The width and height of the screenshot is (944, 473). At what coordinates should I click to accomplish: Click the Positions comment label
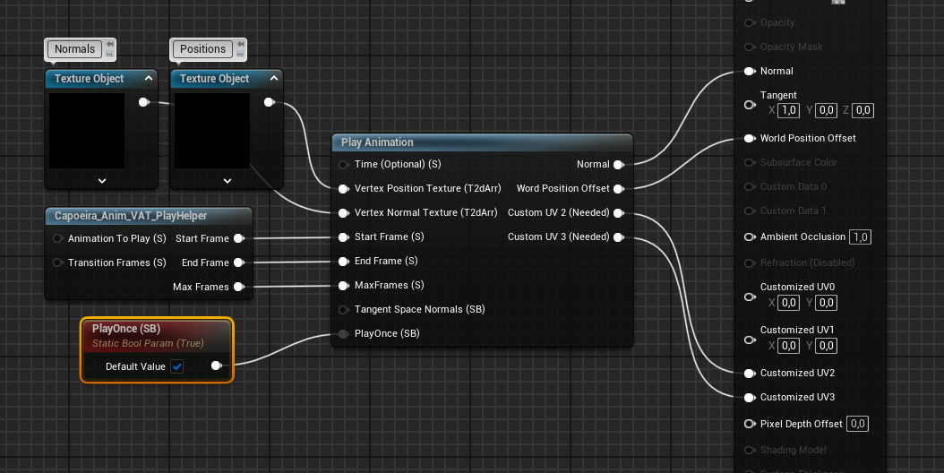pos(202,48)
